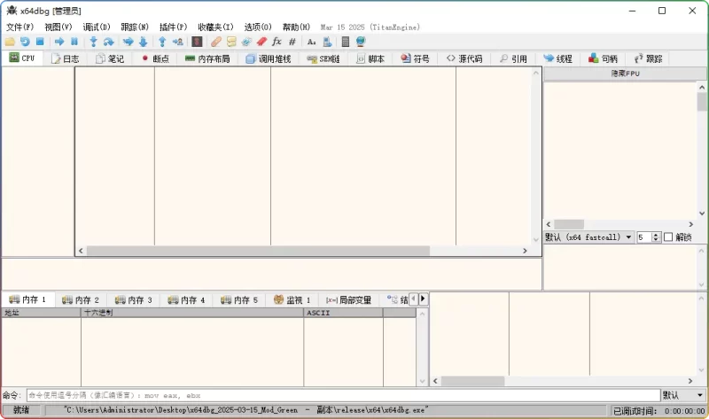Viewport: 709px width, 419px height.
Task: Click the disassembly horizontal scrollbar thumb
Action: [x=258, y=251]
